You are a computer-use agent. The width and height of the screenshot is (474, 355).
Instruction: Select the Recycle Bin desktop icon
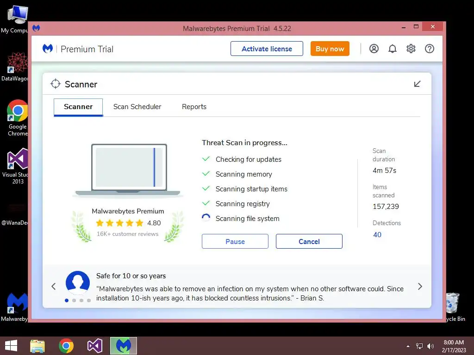click(x=455, y=307)
